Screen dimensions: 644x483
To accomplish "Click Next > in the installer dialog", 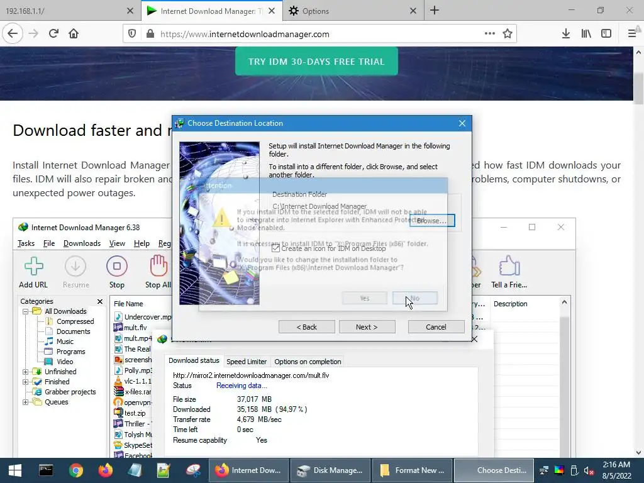I will [x=367, y=327].
